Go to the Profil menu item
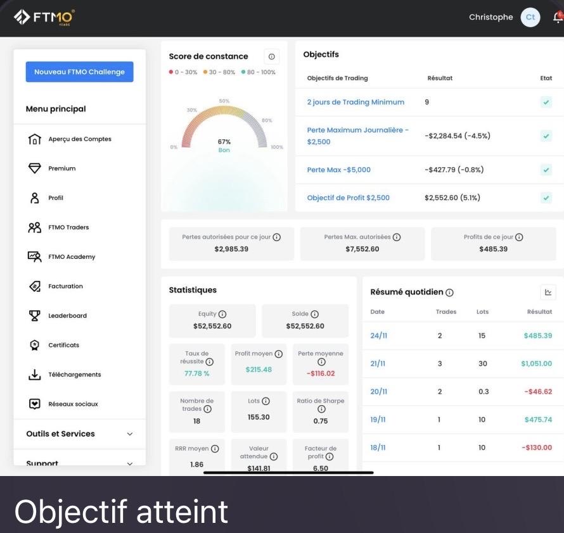The height and width of the screenshot is (533, 564). (79, 198)
